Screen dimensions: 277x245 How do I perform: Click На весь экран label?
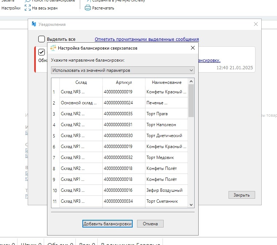45,8
